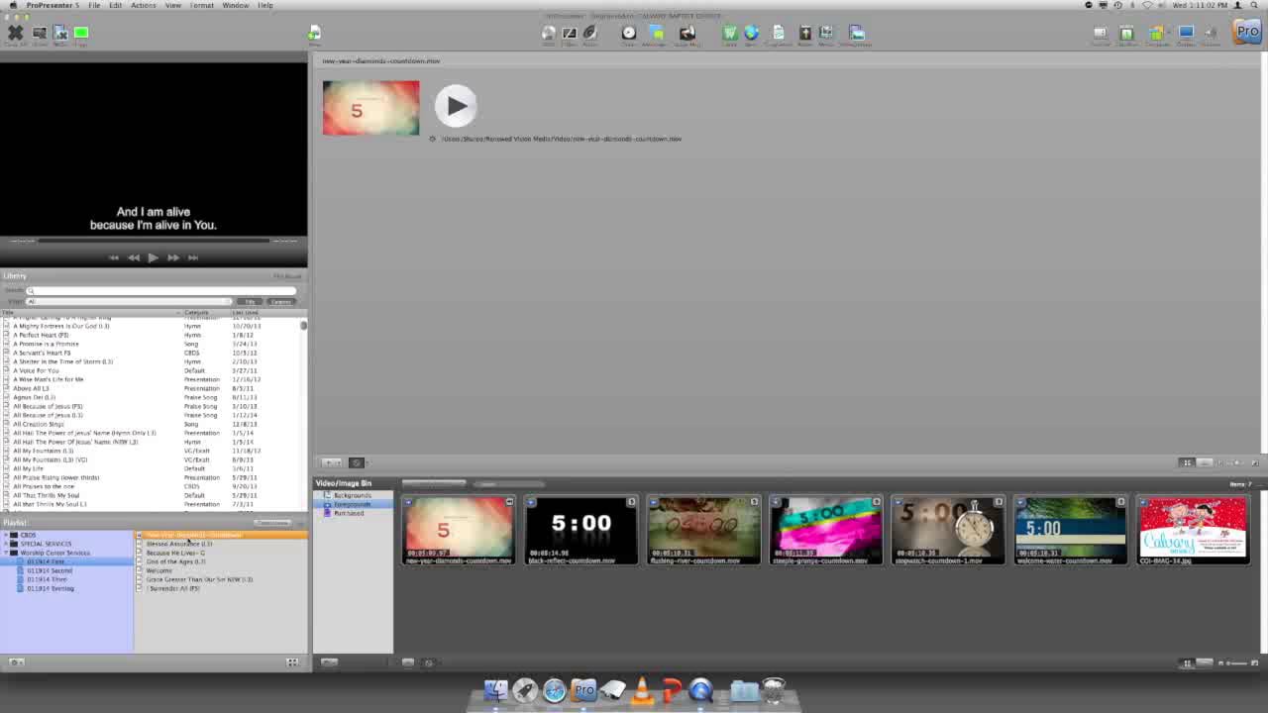Image resolution: width=1268 pixels, height=713 pixels.
Task: Click the green Logo toolbar icon
Action: tap(81, 33)
